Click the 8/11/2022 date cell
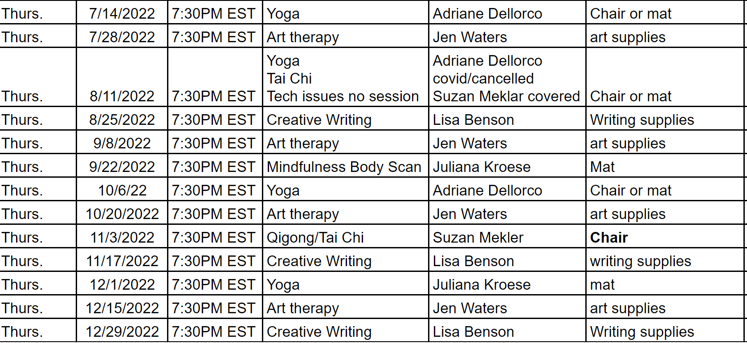The height and width of the screenshot is (343, 747). [x=122, y=96]
